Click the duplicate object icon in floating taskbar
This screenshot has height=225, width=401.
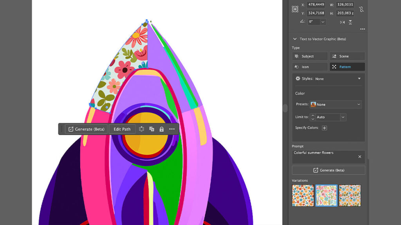152,129
